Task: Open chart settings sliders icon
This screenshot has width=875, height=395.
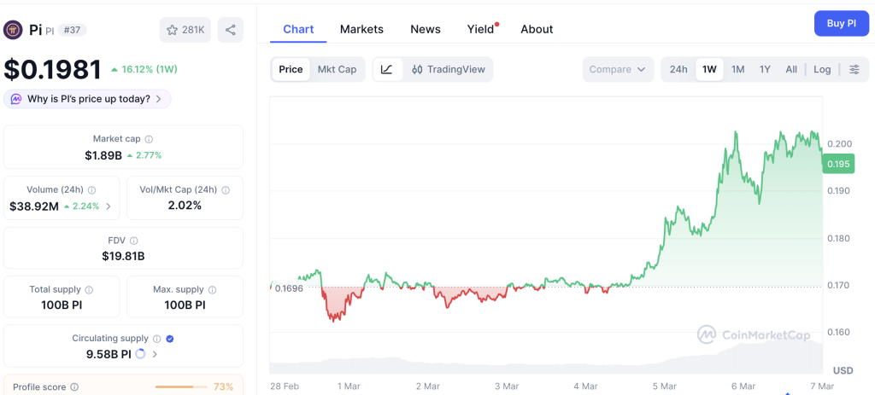Action: tap(854, 70)
